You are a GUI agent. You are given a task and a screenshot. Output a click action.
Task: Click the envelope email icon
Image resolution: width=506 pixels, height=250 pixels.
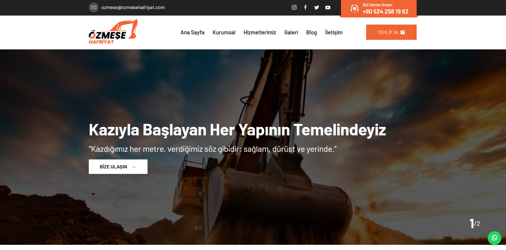coord(94,7)
